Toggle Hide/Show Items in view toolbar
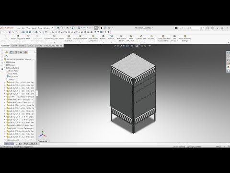Image resolution: width=230 pixels, height=173 pixels. [x=137, y=46]
